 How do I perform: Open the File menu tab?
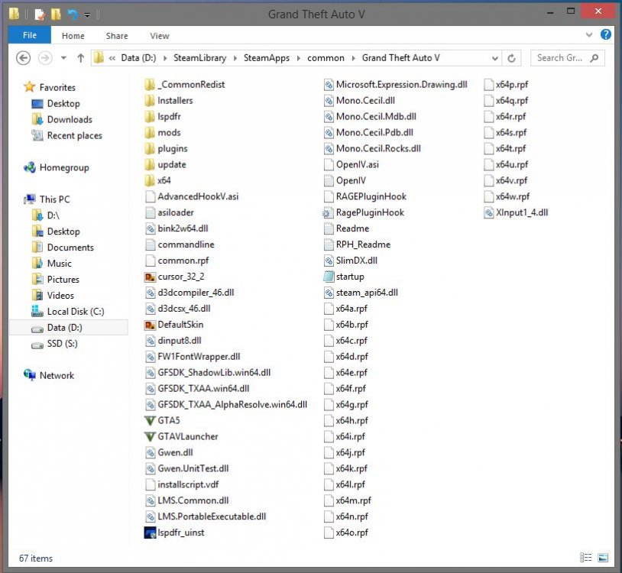[x=30, y=35]
